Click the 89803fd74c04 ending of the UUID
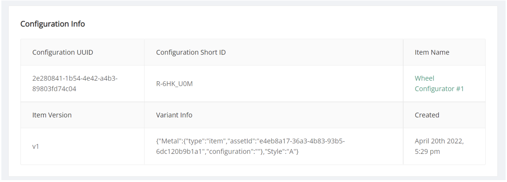This screenshot has height=182, width=507. [54, 89]
